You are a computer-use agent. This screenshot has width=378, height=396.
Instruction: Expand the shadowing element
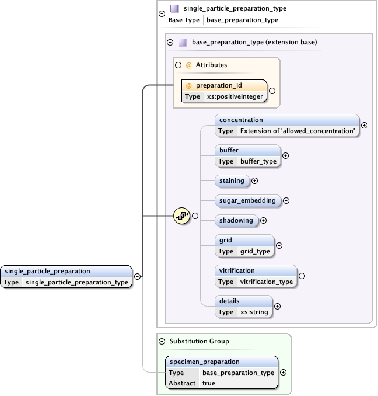263,220
